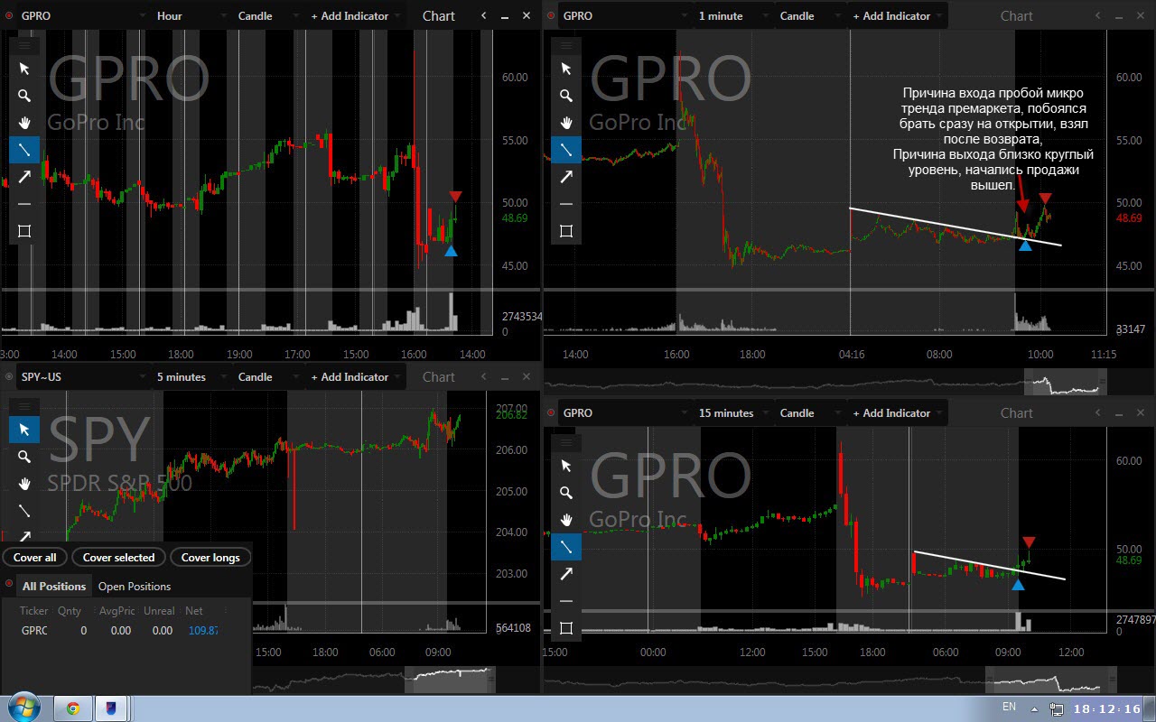
Task: Open Add Indicator in SPY chart
Action: [356, 377]
